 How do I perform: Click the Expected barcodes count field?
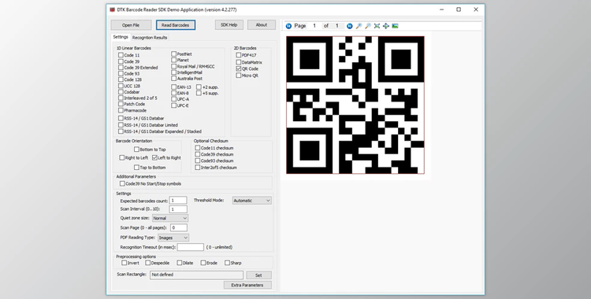(x=178, y=201)
